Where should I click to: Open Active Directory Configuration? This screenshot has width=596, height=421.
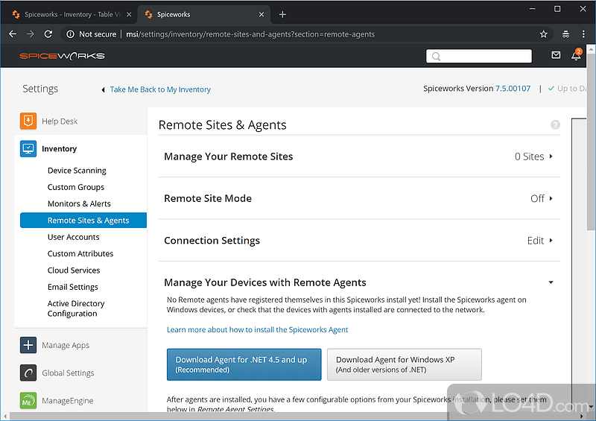click(x=76, y=308)
